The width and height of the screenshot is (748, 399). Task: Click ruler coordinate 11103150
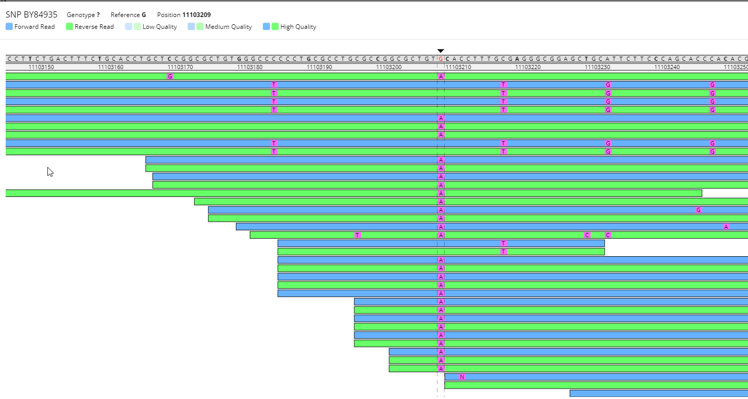point(41,67)
